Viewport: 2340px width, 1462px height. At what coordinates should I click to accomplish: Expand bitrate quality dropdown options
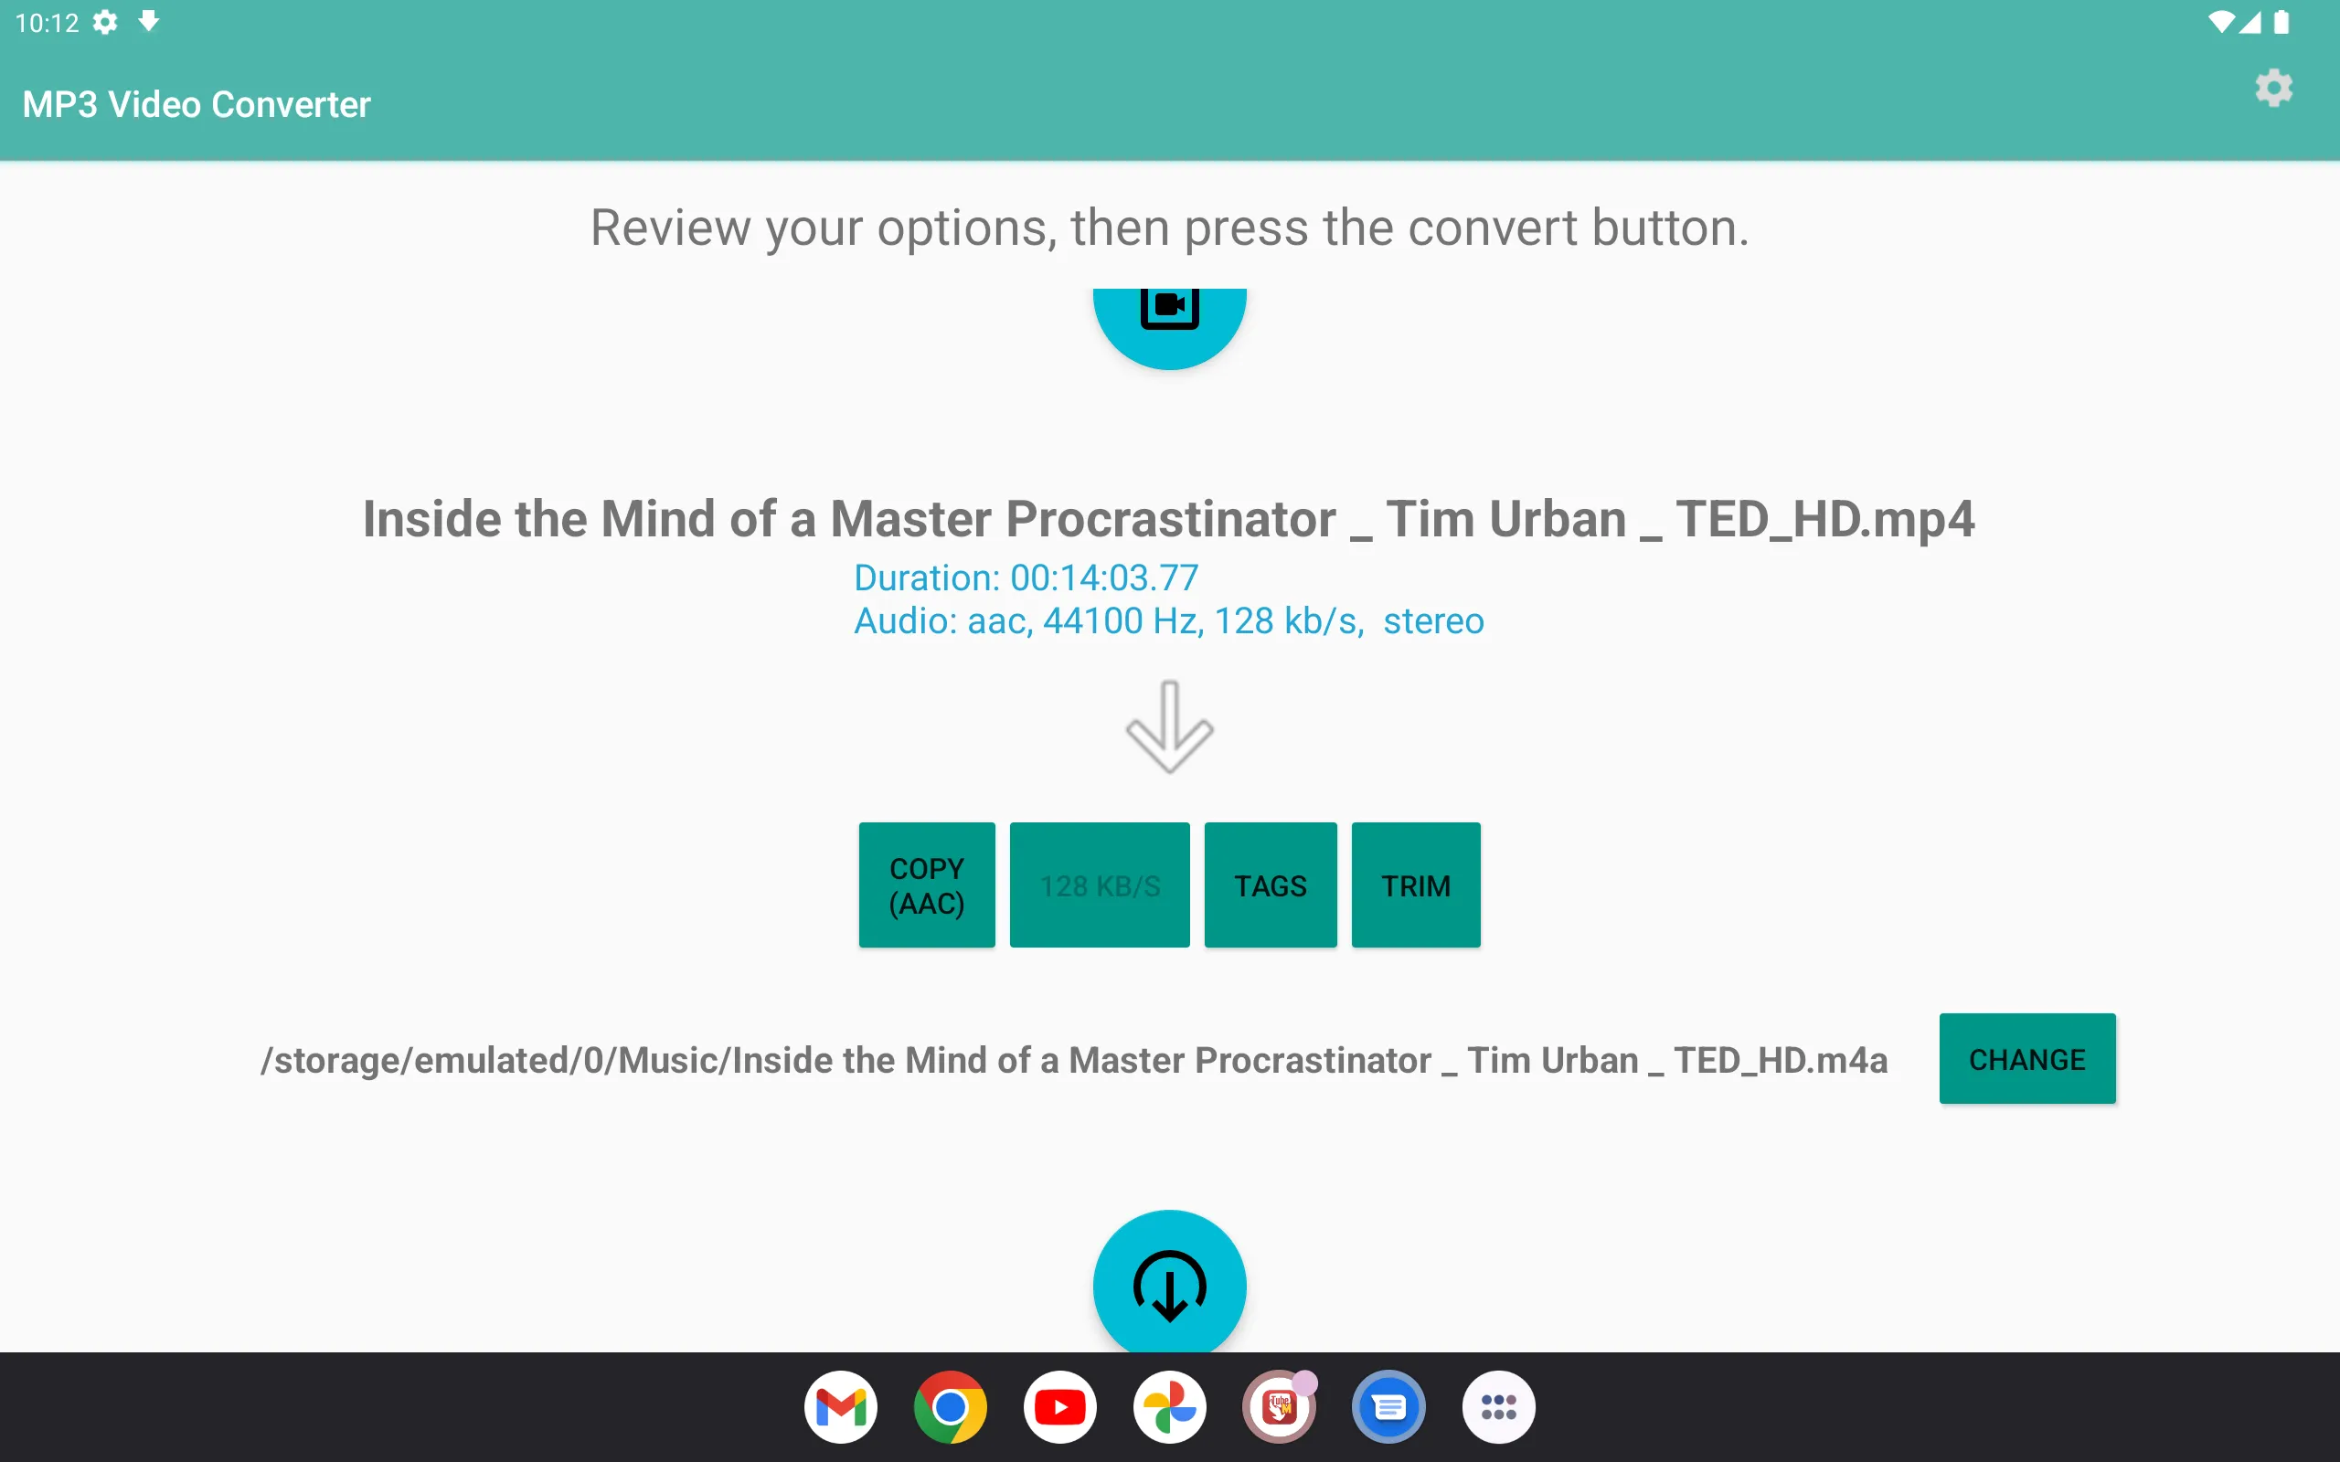point(1099,883)
